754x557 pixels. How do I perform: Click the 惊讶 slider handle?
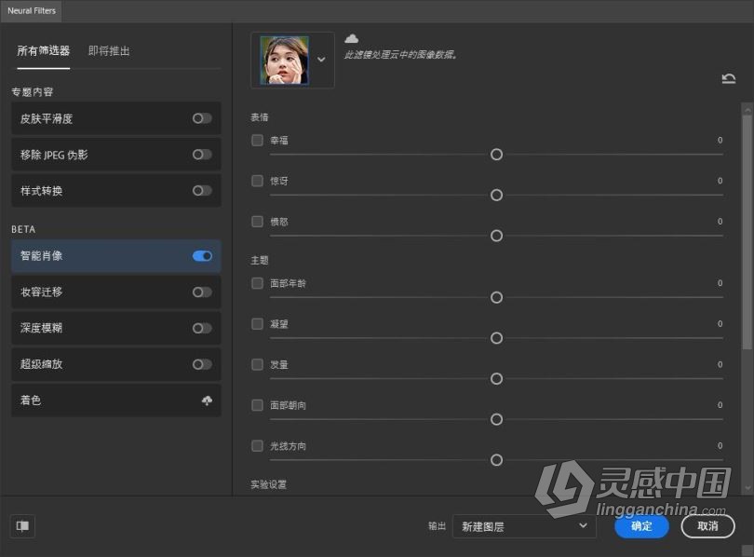pyautogui.click(x=496, y=196)
